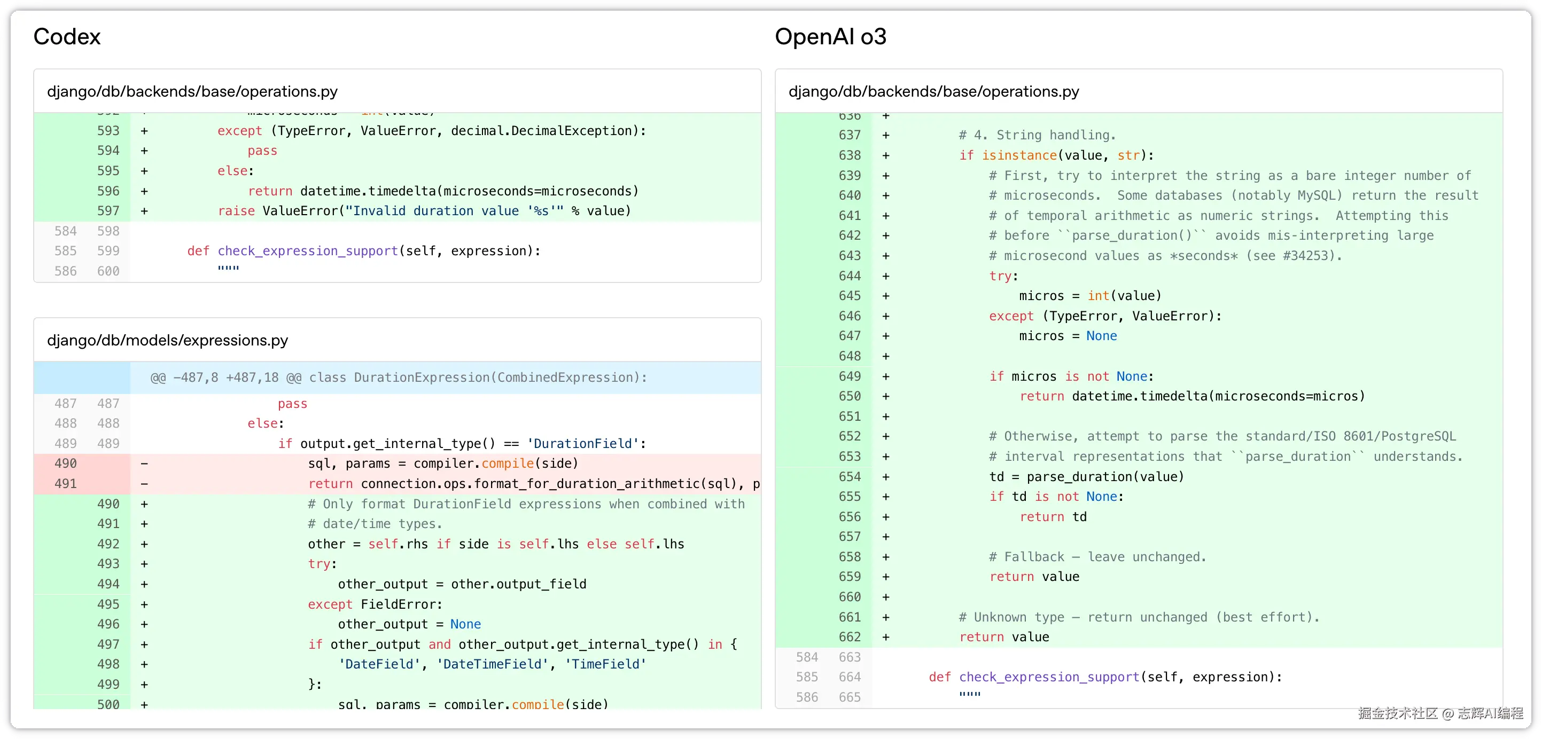Click django/db/models/expressions.py file header
The width and height of the screenshot is (1542, 739).
(x=168, y=341)
